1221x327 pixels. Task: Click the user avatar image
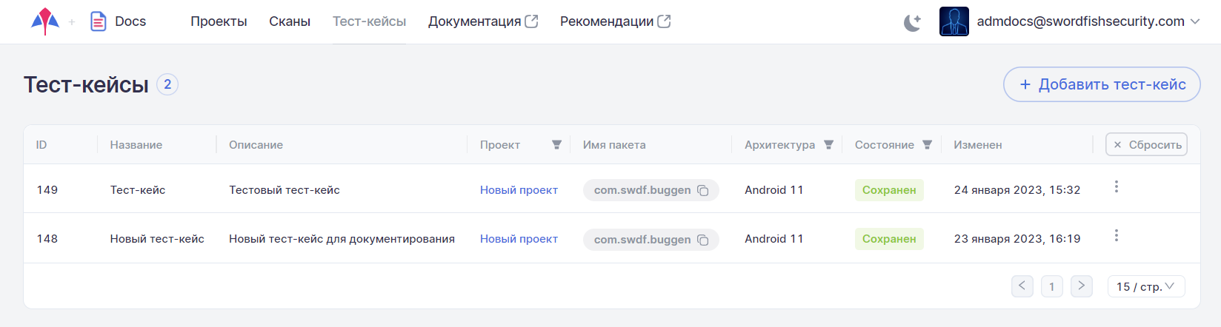coord(954,21)
